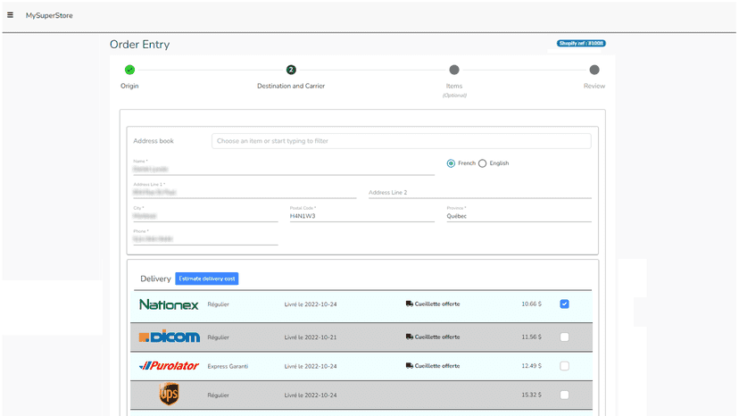Click the Shopify ref badge
This screenshot has height=416, width=739.
click(x=581, y=44)
